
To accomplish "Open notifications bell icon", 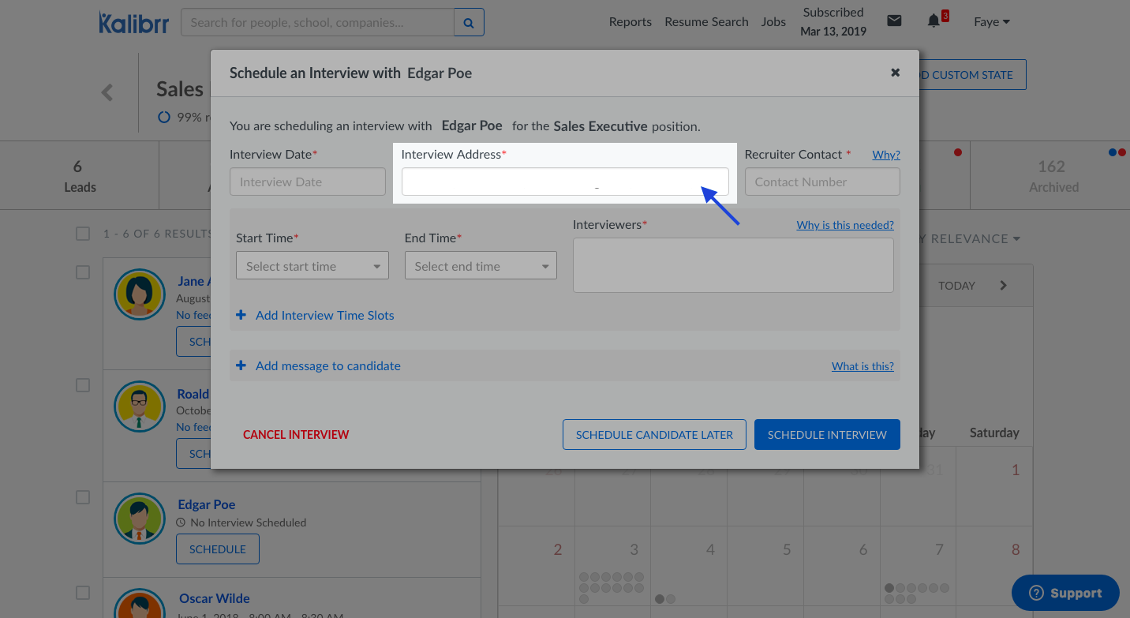I will click(x=934, y=21).
